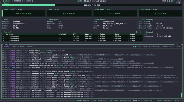Select the peer row with 76.3 ms RTT
184x102 pixels.
pos(72,36)
